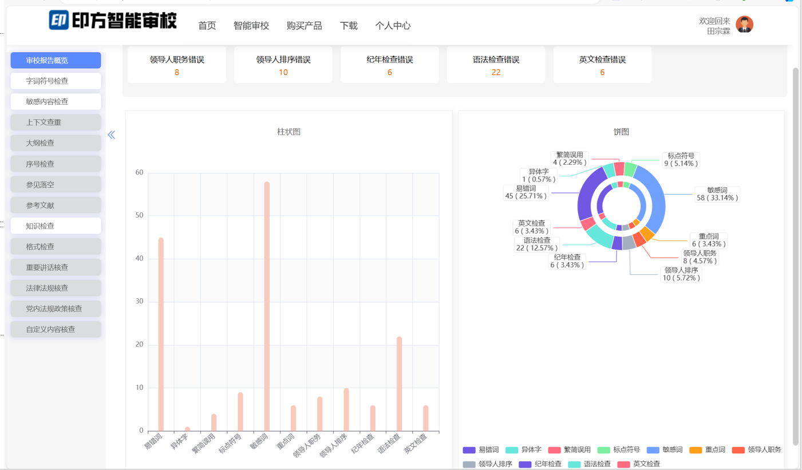Viewport: 802px width, 470px height.
Task: Click the 领导人职务错误 summary card
Action: [x=177, y=65]
